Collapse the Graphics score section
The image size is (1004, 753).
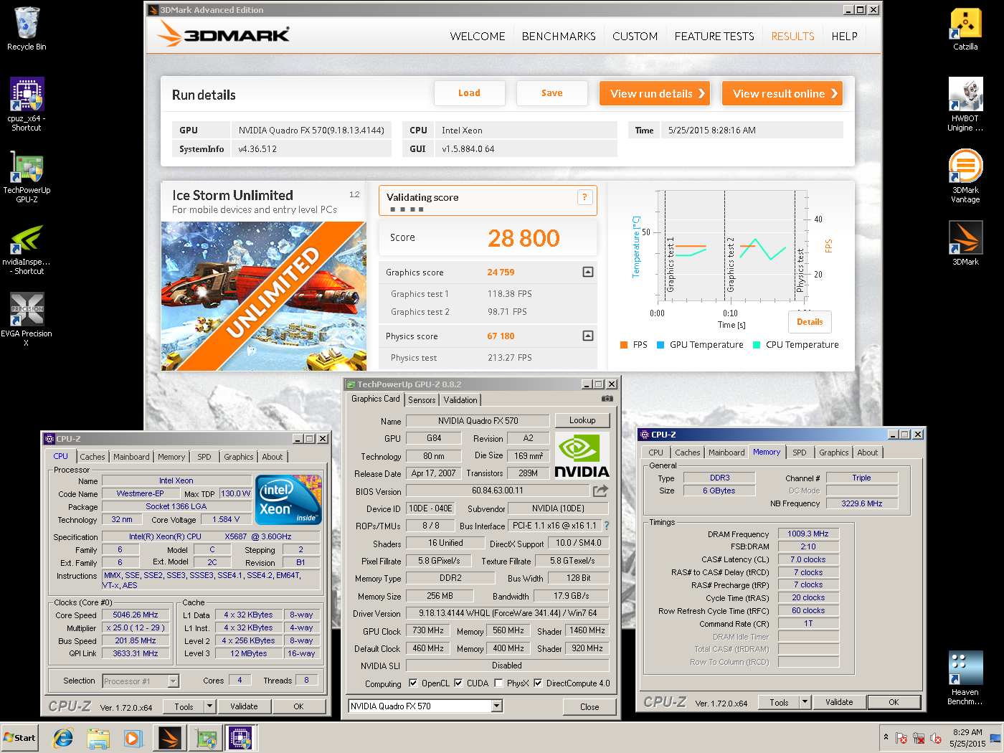pyautogui.click(x=588, y=272)
